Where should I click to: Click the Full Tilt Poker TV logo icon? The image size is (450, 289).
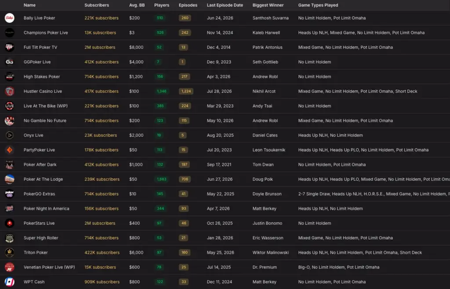[10, 47]
